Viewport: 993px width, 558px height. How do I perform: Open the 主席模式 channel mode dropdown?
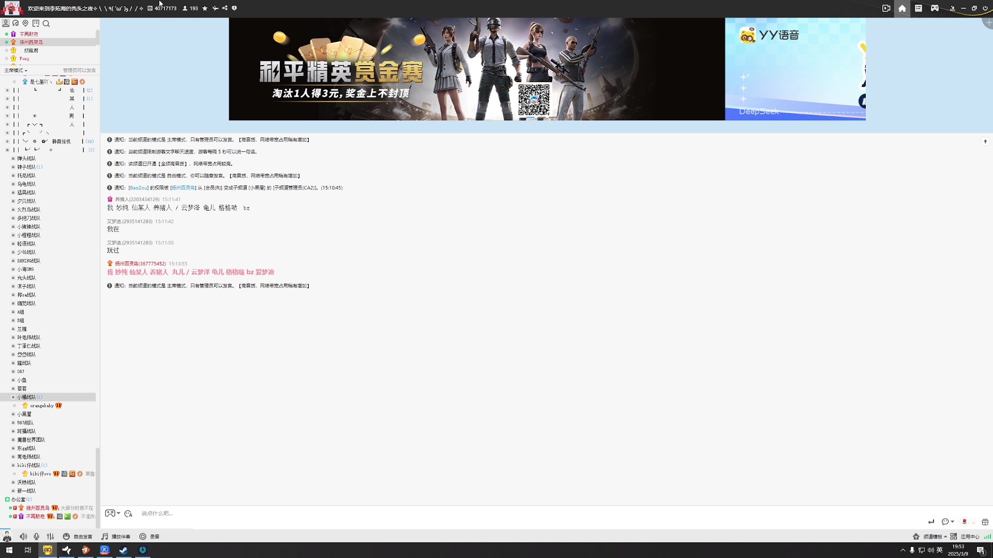(16, 70)
